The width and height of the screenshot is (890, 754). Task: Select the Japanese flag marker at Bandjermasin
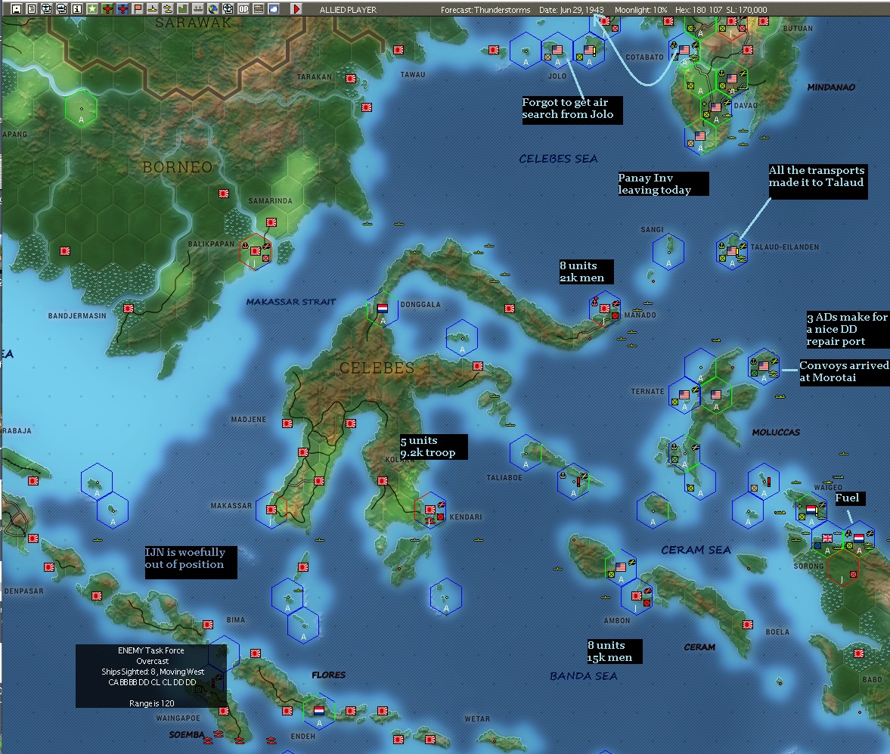[129, 309]
